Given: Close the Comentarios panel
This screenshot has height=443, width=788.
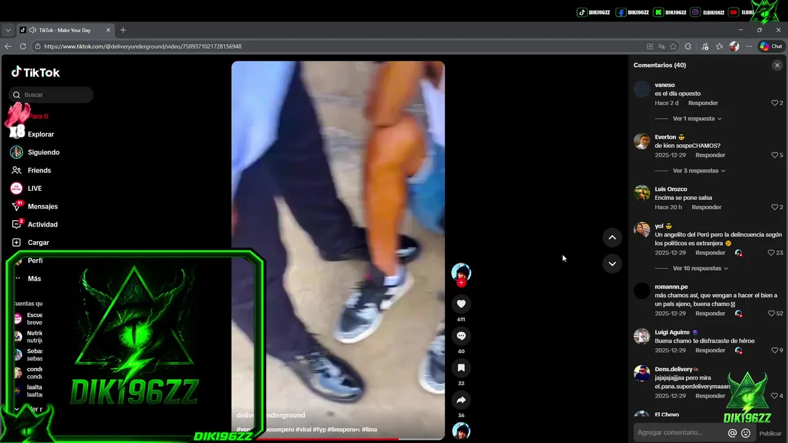Looking at the screenshot, I should tap(777, 65).
